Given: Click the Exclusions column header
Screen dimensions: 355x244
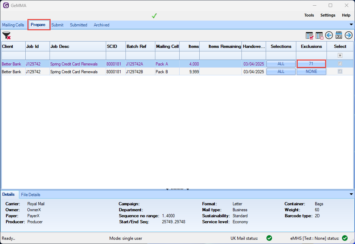Looking at the screenshot, I should (x=311, y=46).
